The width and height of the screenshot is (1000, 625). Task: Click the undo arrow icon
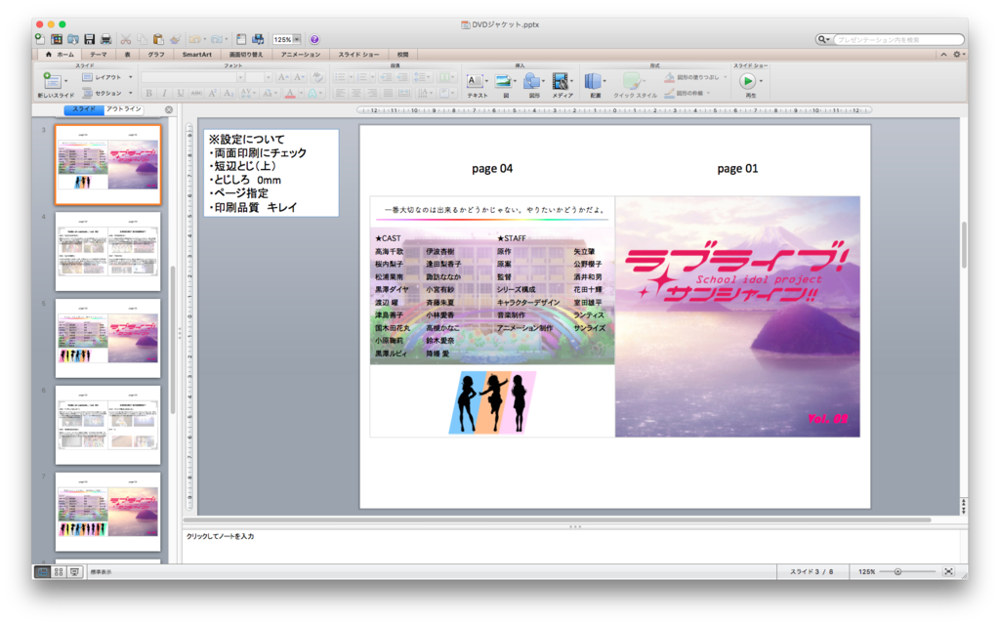194,39
